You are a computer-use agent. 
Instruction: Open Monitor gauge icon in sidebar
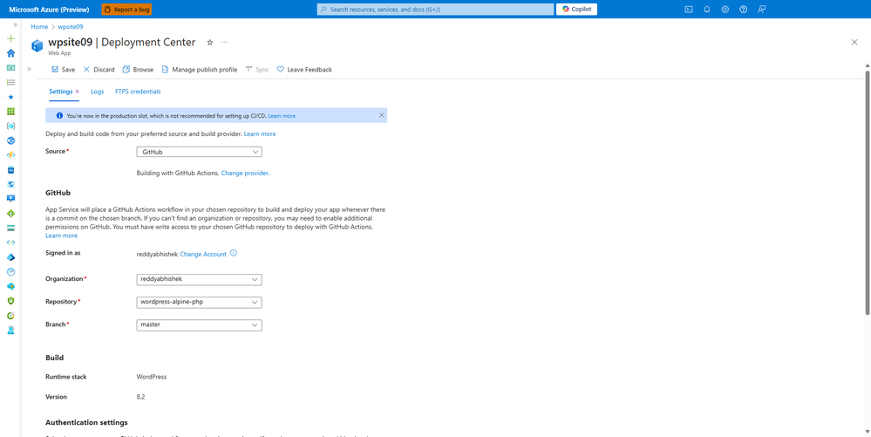pos(10,271)
